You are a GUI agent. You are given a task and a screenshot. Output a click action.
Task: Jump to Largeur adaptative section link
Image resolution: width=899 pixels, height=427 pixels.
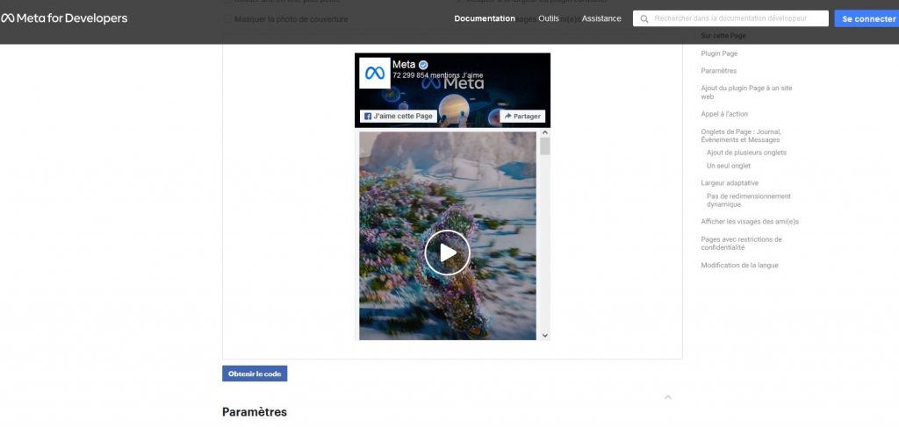pos(730,183)
